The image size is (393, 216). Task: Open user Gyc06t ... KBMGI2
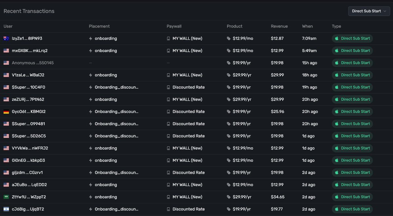tap(28, 112)
